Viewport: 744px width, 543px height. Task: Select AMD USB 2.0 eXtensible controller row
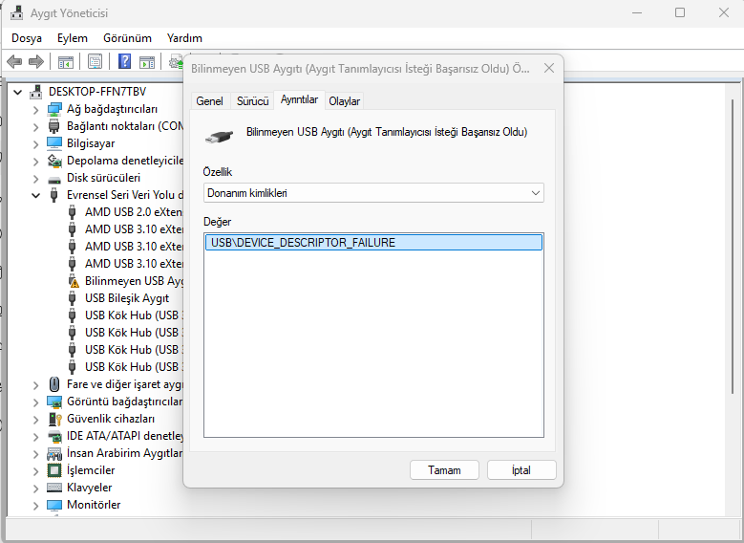coord(125,212)
